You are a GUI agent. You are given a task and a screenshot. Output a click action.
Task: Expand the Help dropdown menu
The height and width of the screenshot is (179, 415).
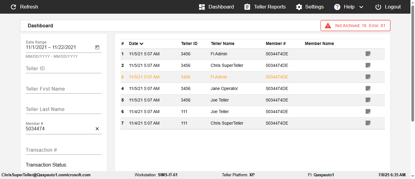point(361,7)
